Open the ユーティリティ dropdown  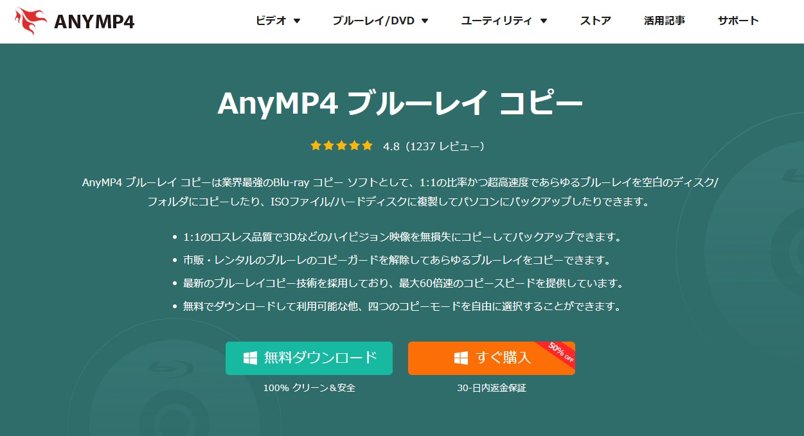(x=505, y=21)
